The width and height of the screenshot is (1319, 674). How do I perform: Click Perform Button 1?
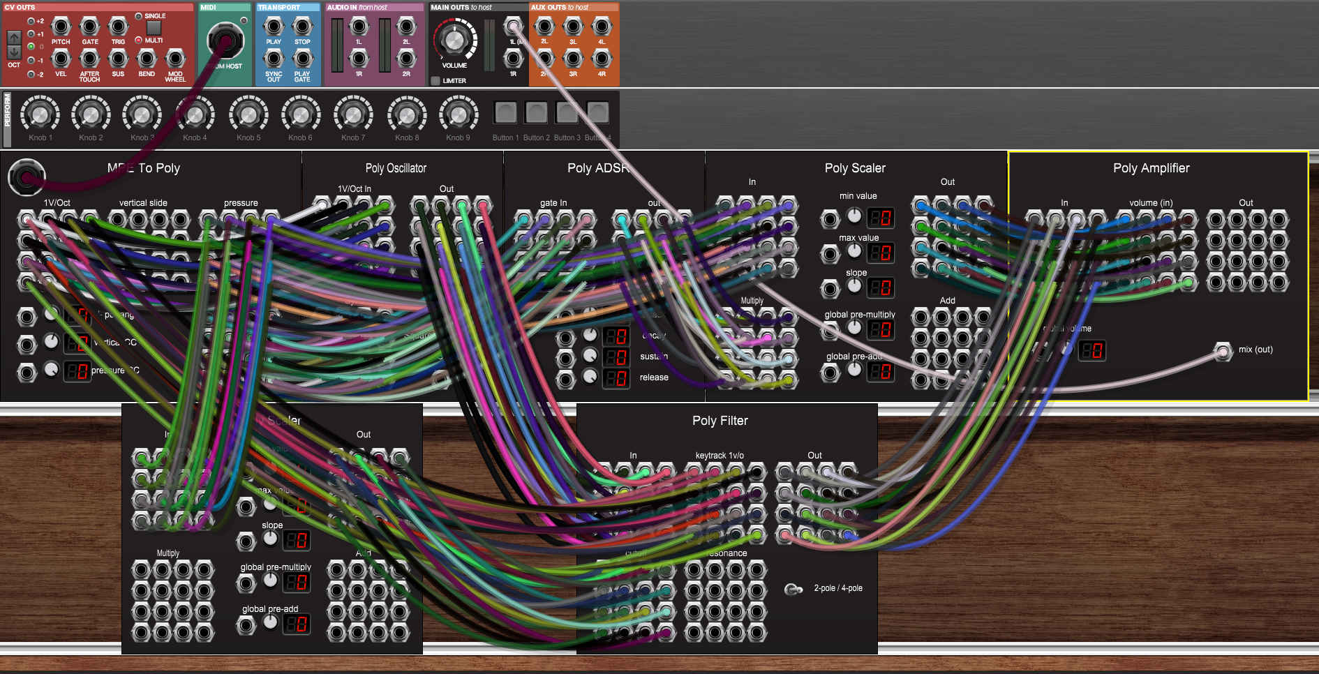point(505,112)
